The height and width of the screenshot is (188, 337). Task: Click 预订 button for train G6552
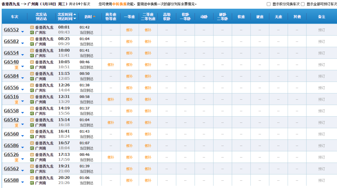(x=322, y=30)
